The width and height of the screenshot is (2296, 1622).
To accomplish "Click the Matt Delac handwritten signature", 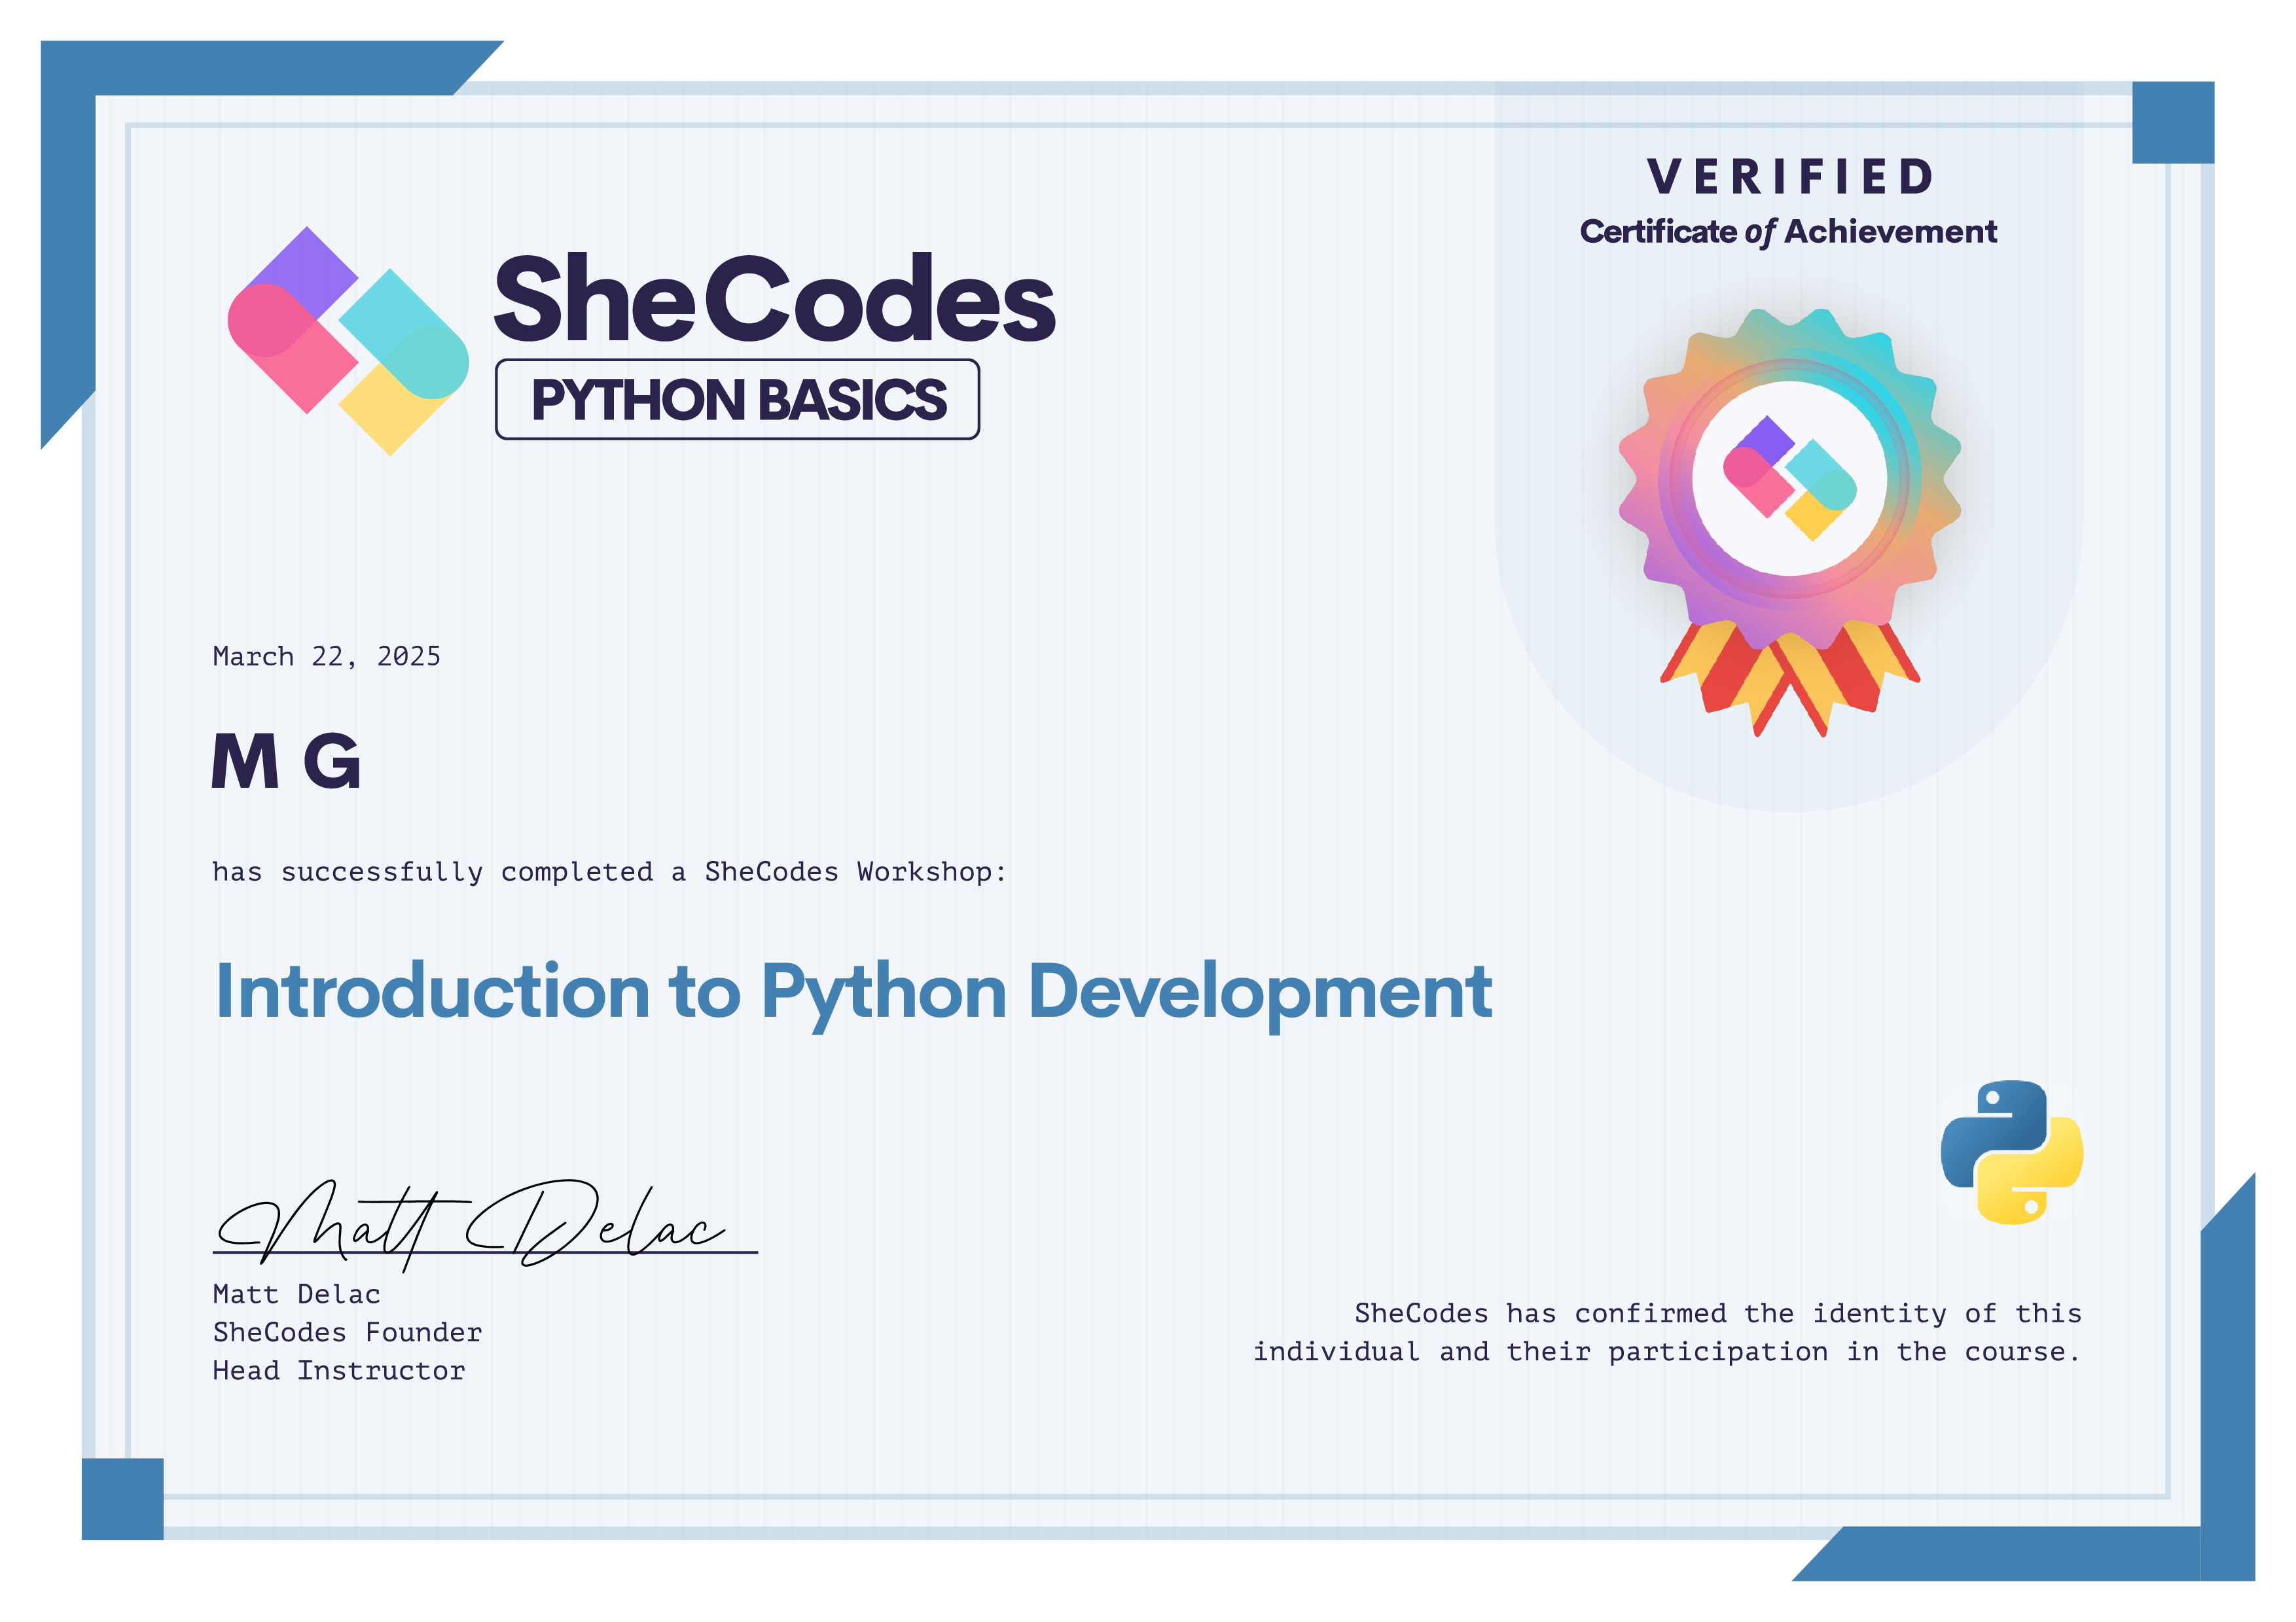I will tap(470, 1226).
